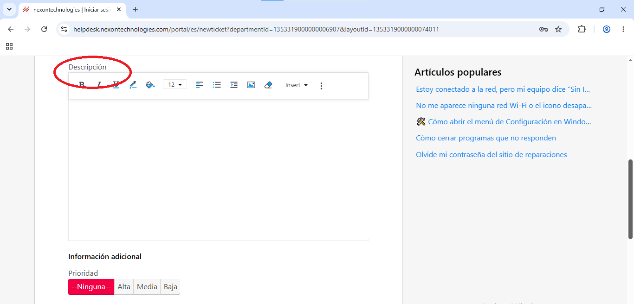Increase the indent in the editor
The height and width of the screenshot is (304, 634).
click(x=234, y=85)
